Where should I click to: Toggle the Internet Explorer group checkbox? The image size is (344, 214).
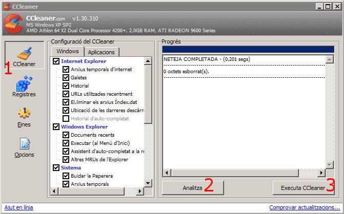tap(56, 61)
